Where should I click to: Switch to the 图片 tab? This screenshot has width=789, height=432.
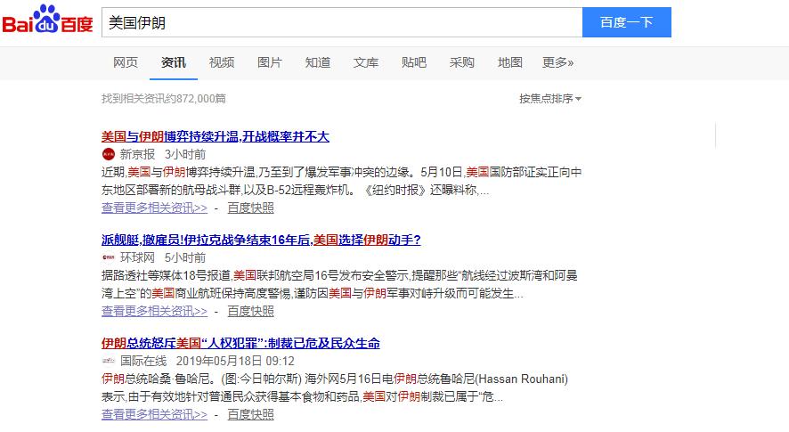(270, 62)
